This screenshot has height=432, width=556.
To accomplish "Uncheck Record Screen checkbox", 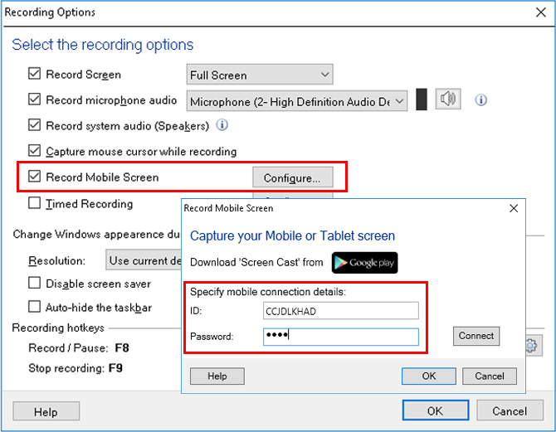I will pyautogui.click(x=34, y=74).
